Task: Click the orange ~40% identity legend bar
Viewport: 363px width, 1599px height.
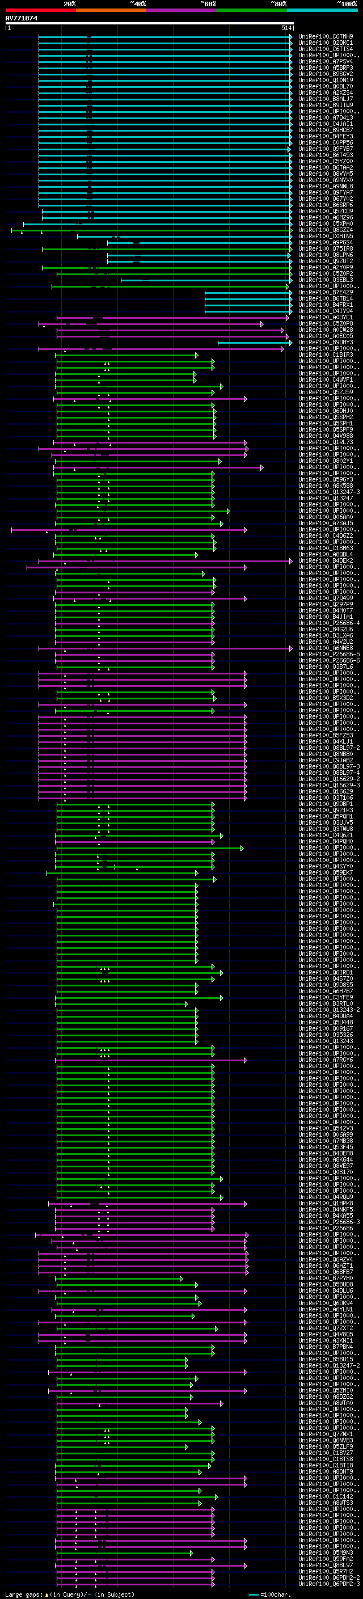Action: pos(111,11)
